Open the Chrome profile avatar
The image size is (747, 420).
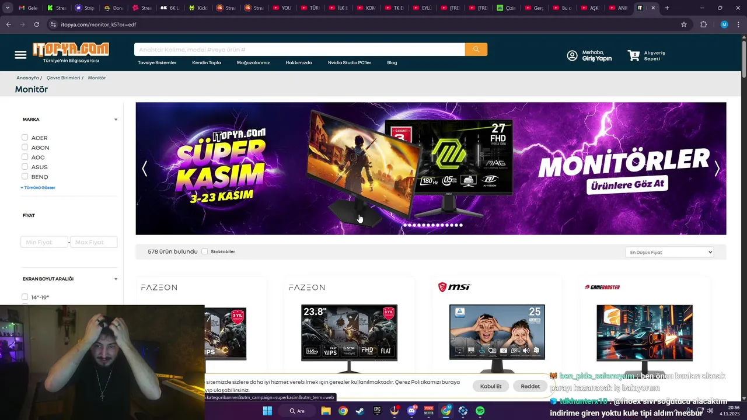724,24
